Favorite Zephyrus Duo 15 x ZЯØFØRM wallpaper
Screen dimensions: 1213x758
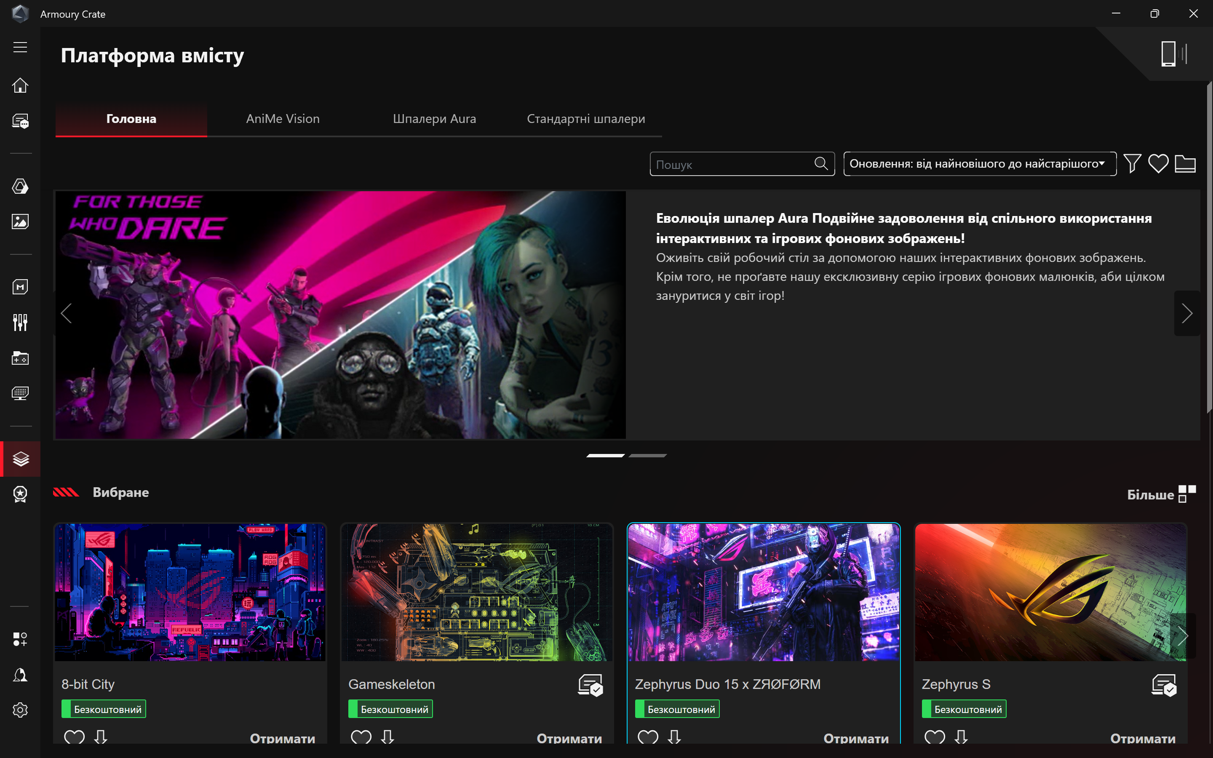648,737
